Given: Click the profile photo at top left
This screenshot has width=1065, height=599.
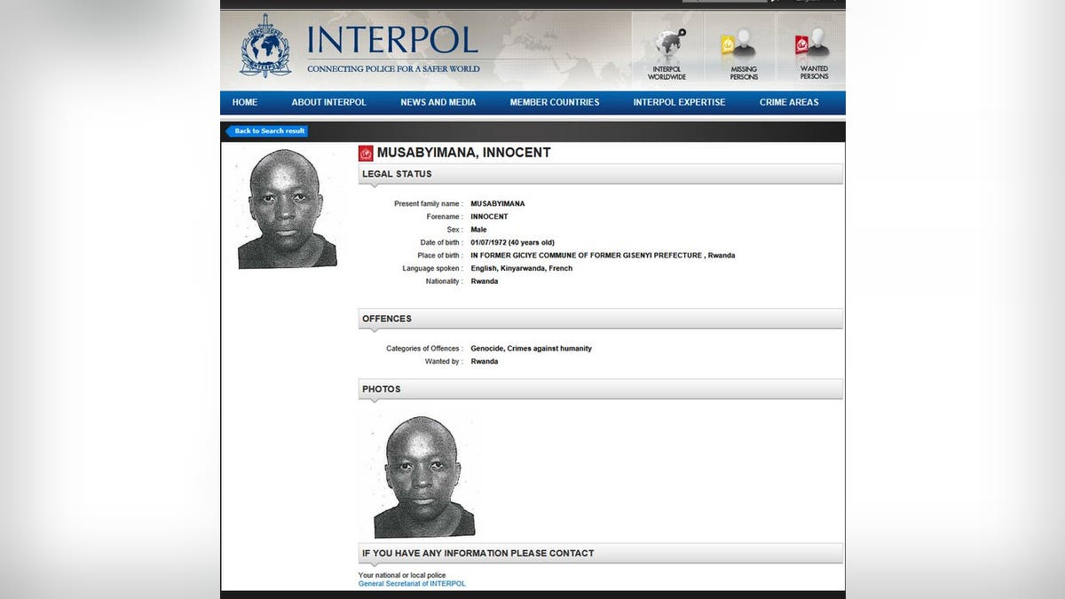Looking at the screenshot, I should click(287, 209).
